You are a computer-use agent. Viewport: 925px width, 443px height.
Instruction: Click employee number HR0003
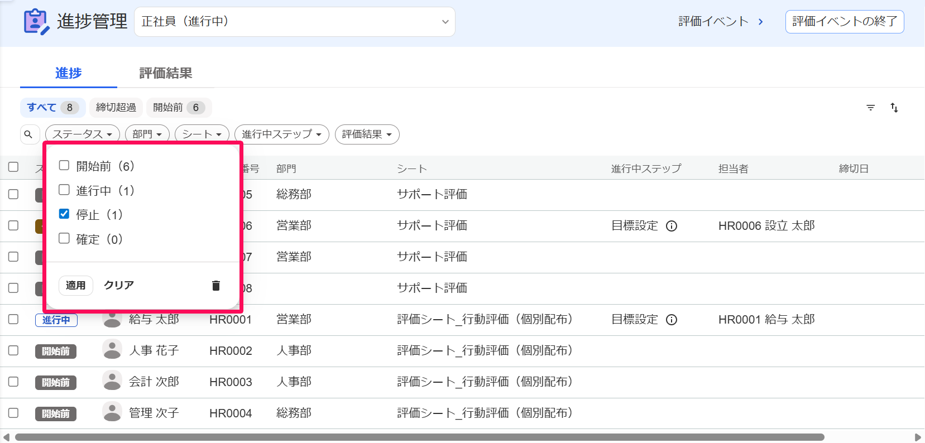pyautogui.click(x=231, y=382)
